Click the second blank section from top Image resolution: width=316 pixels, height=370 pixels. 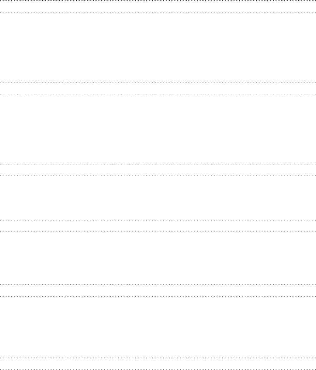158,129
